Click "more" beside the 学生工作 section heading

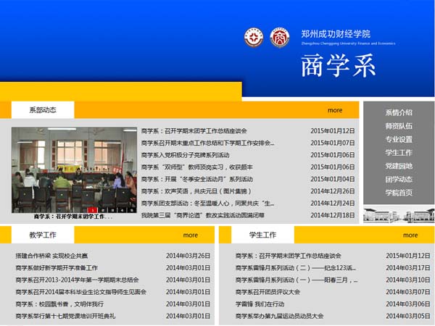410,235
